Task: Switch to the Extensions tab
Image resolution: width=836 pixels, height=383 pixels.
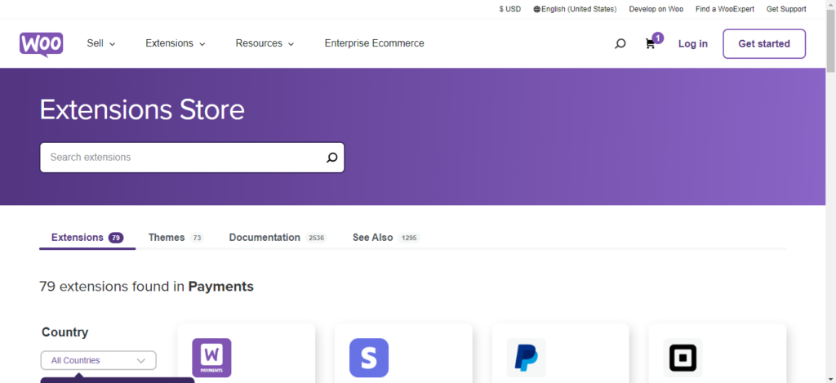Action: coord(87,238)
